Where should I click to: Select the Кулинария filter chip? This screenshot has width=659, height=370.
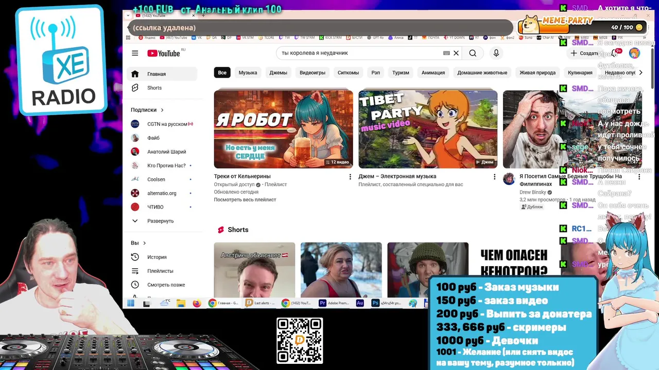tap(580, 72)
